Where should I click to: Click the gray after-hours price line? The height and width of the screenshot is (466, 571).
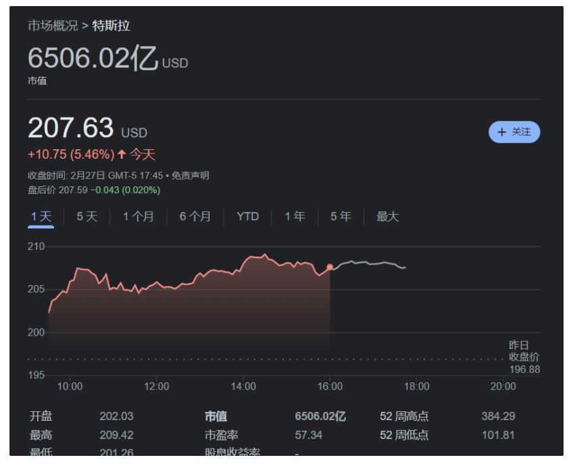pyautogui.click(x=370, y=263)
